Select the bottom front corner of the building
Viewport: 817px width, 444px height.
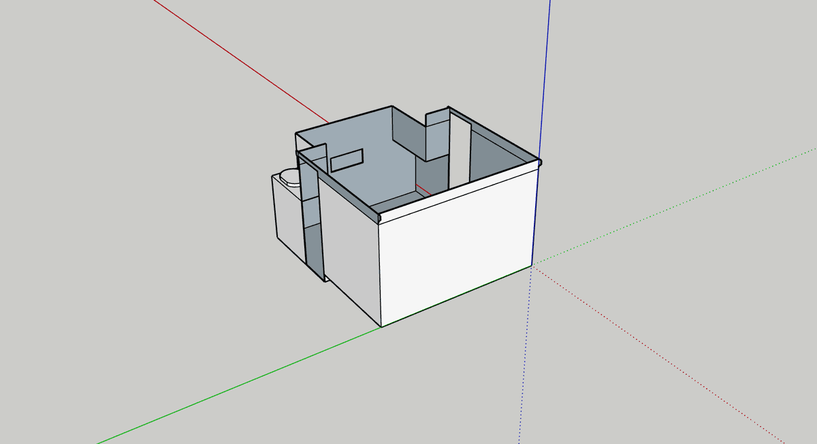coord(381,326)
